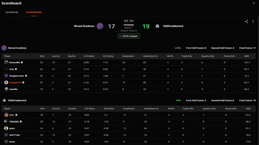Click ElDiablo player avatar
This screenshot has height=145, width=259.
(x=6, y=121)
